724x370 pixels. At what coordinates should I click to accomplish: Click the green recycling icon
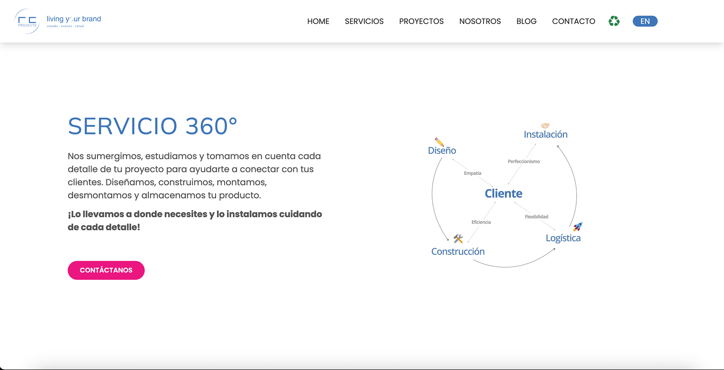[614, 21]
